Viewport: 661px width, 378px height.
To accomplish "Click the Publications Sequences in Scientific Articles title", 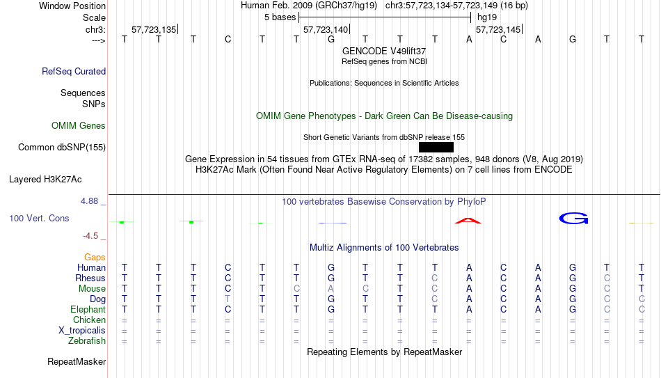I will pos(384,83).
